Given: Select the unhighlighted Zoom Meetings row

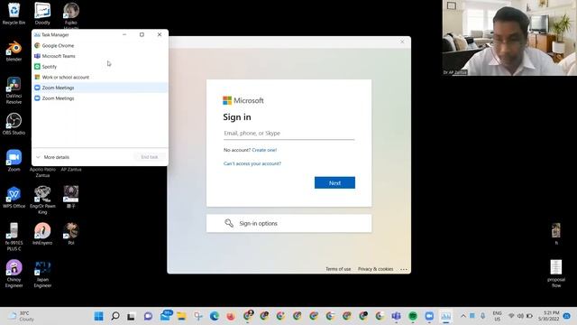Looking at the screenshot, I should tap(100, 98).
